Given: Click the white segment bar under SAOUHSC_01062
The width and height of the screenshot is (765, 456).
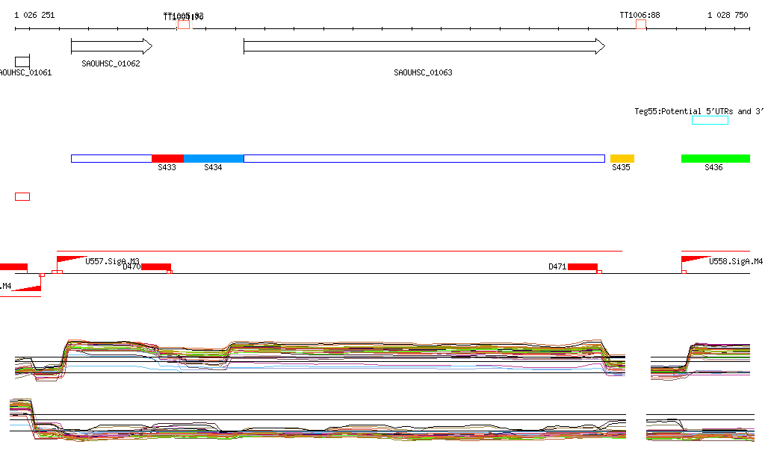Looking at the screenshot, I should click(x=112, y=158).
